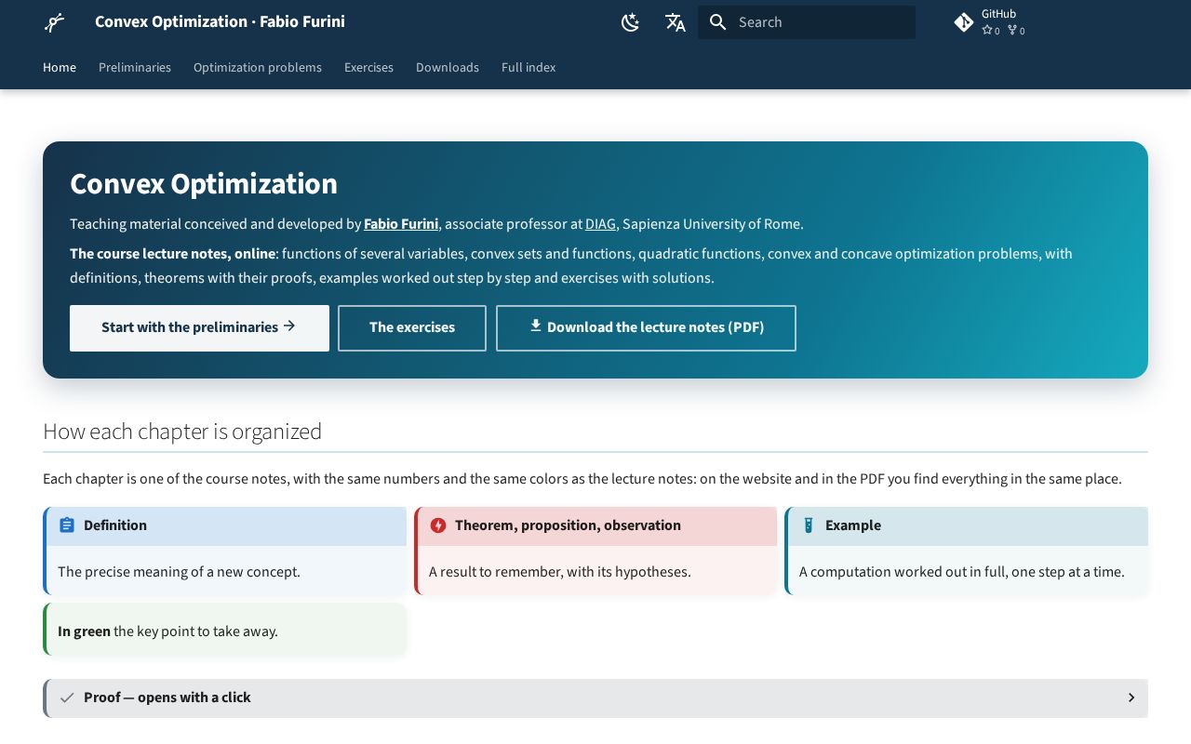Toggle dark mode with the moon icon
Image resolution: width=1191 pixels, height=744 pixels.
[631, 22]
